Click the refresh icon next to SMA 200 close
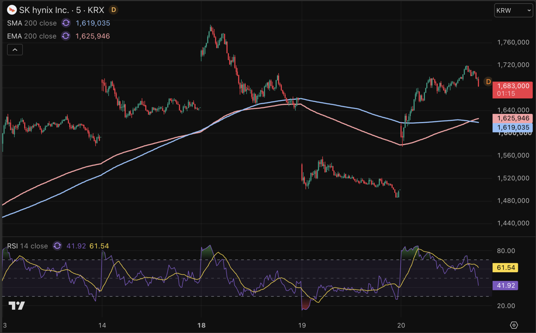This screenshot has width=536, height=333. 66,23
